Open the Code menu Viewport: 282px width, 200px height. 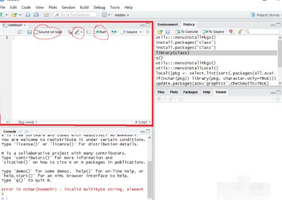(26, 7)
